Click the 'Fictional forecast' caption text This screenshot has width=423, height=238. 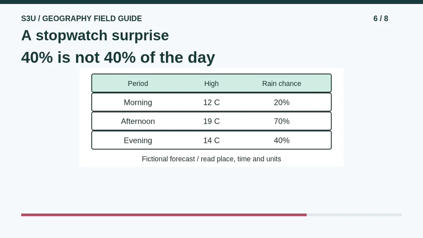(x=211, y=159)
